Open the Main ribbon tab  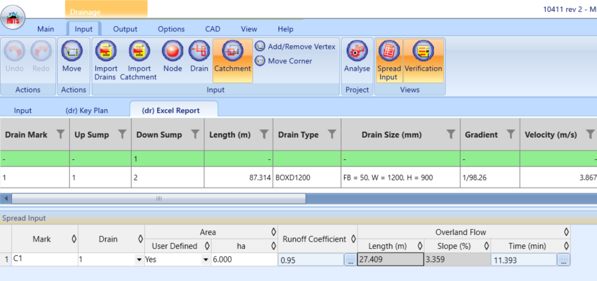(46, 29)
